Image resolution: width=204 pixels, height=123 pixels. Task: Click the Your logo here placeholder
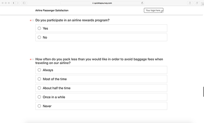(153, 10)
